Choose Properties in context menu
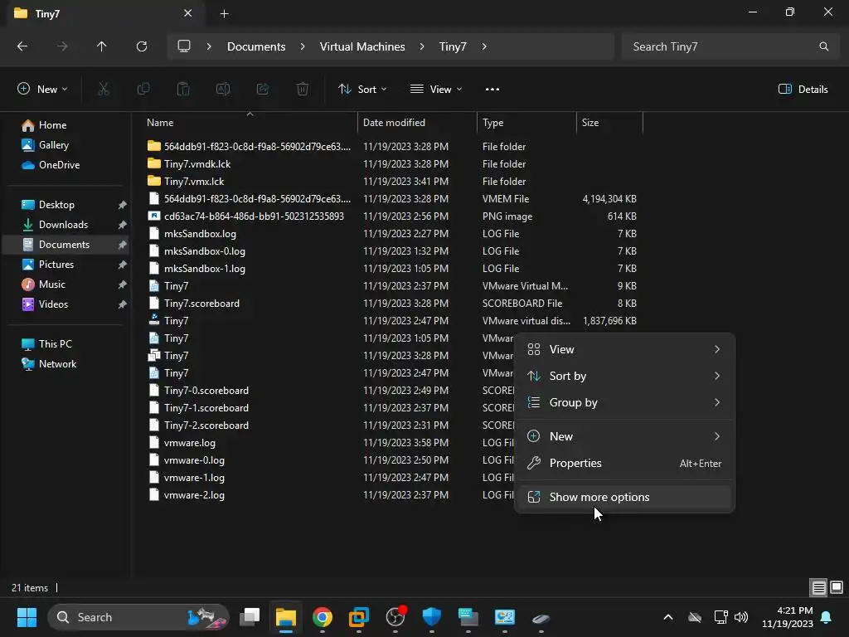This screenshot has width=849, height=637. 624,463
